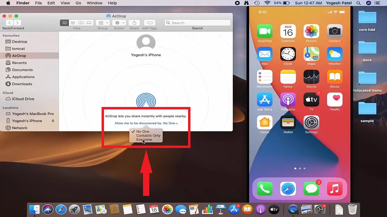387x217 pixels.
Task: Open the Trash in the Mac Dock
Action: tap(353, 209)
